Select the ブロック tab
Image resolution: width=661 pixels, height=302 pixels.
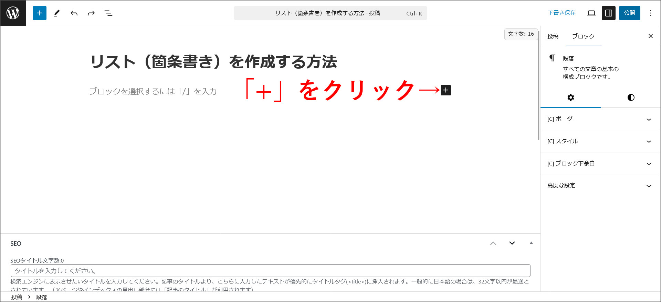click(583, 36)
